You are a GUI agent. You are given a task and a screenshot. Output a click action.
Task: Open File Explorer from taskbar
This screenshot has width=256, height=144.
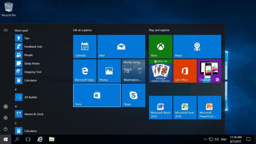coord(51,139)
